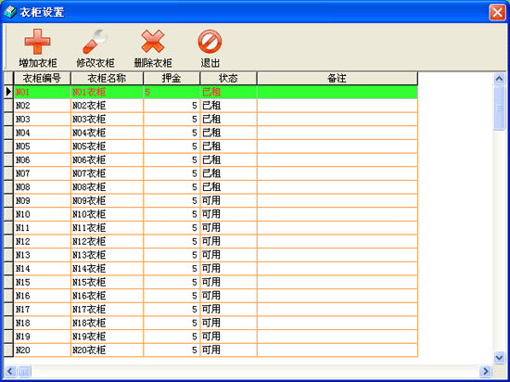This screenshot has width=510, height=382.
Task: Click horizontal scrollbar right arrow
Action: [x=485, y=371]
